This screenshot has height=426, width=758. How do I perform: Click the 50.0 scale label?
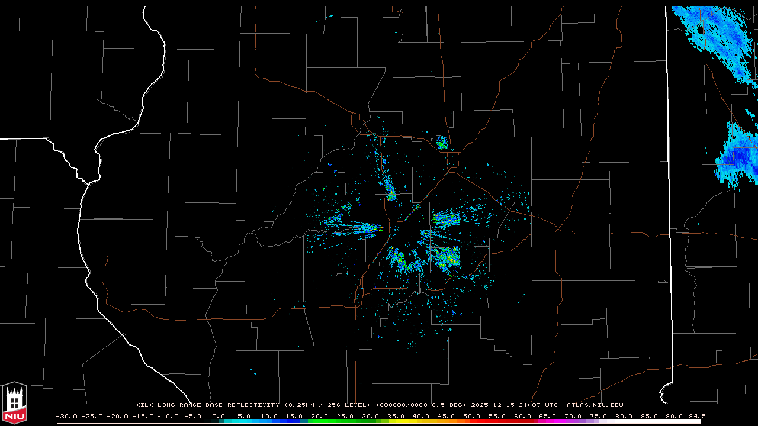pos(472,416)
